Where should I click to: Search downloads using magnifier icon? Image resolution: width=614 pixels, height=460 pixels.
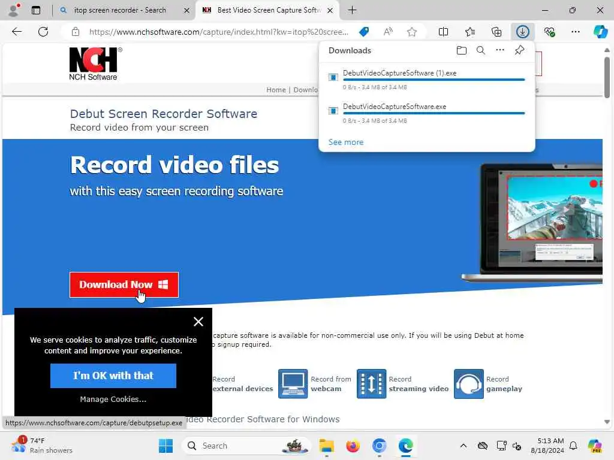[x=480, y=50]
